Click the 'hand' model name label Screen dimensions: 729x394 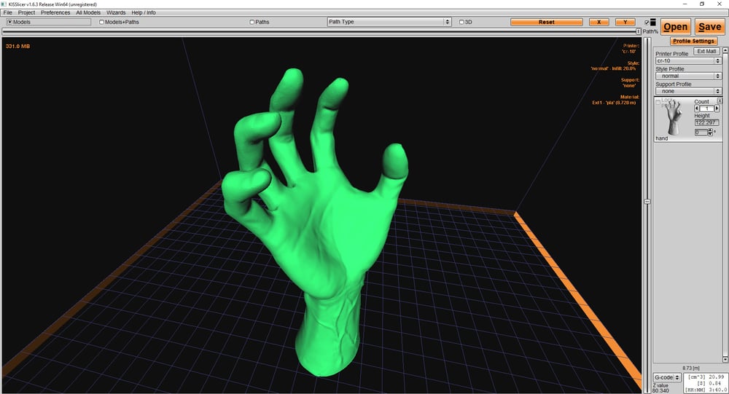click(662, 138)
